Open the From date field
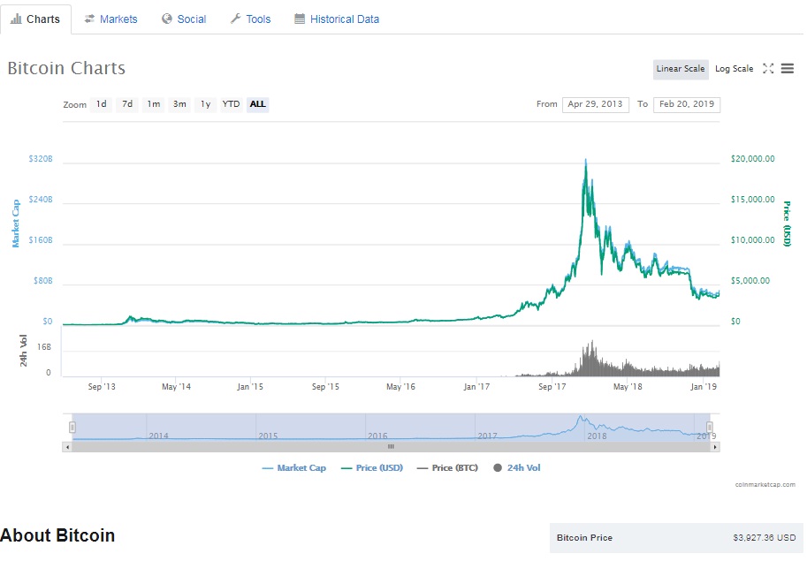The height and width of the screenshot is (561, 807). click(596, 104)
